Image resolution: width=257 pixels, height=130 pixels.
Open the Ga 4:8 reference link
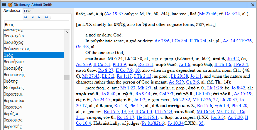point(82,47)
